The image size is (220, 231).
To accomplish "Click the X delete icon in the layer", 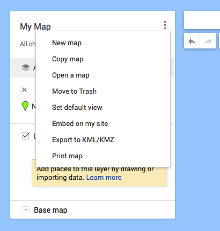I will [24, 89].
